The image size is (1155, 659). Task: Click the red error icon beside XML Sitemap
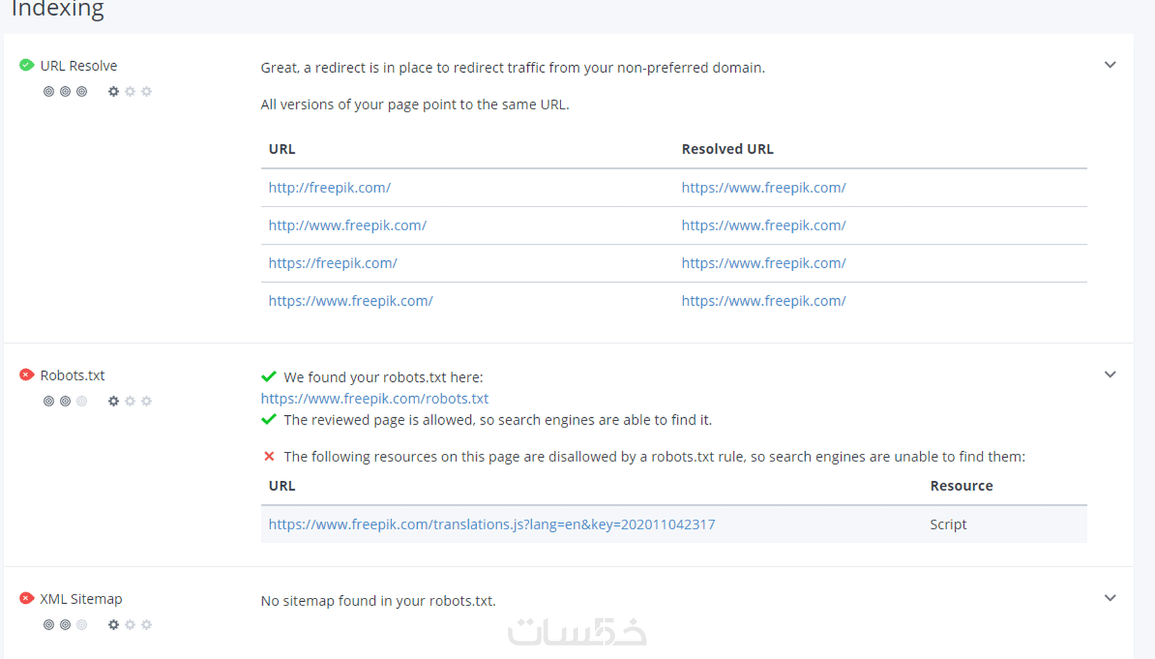click(x=26, y=599)
